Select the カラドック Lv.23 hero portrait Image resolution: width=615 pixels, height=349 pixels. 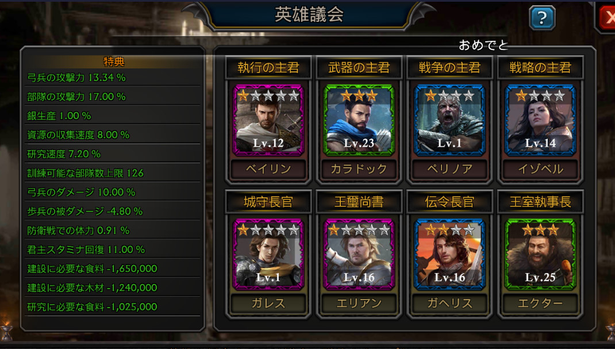[x=359, y=120]
